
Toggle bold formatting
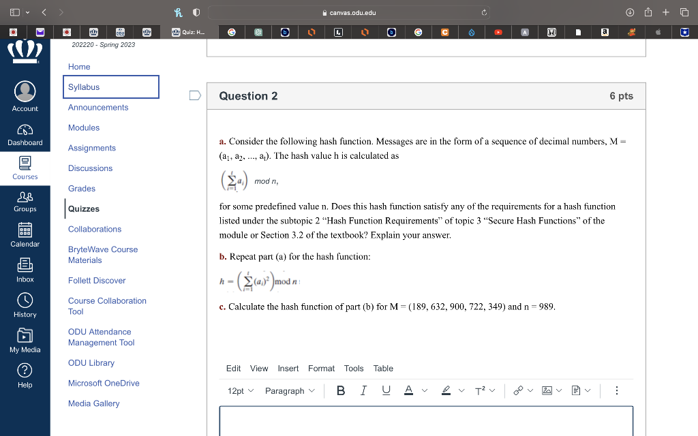click(340, 390)
